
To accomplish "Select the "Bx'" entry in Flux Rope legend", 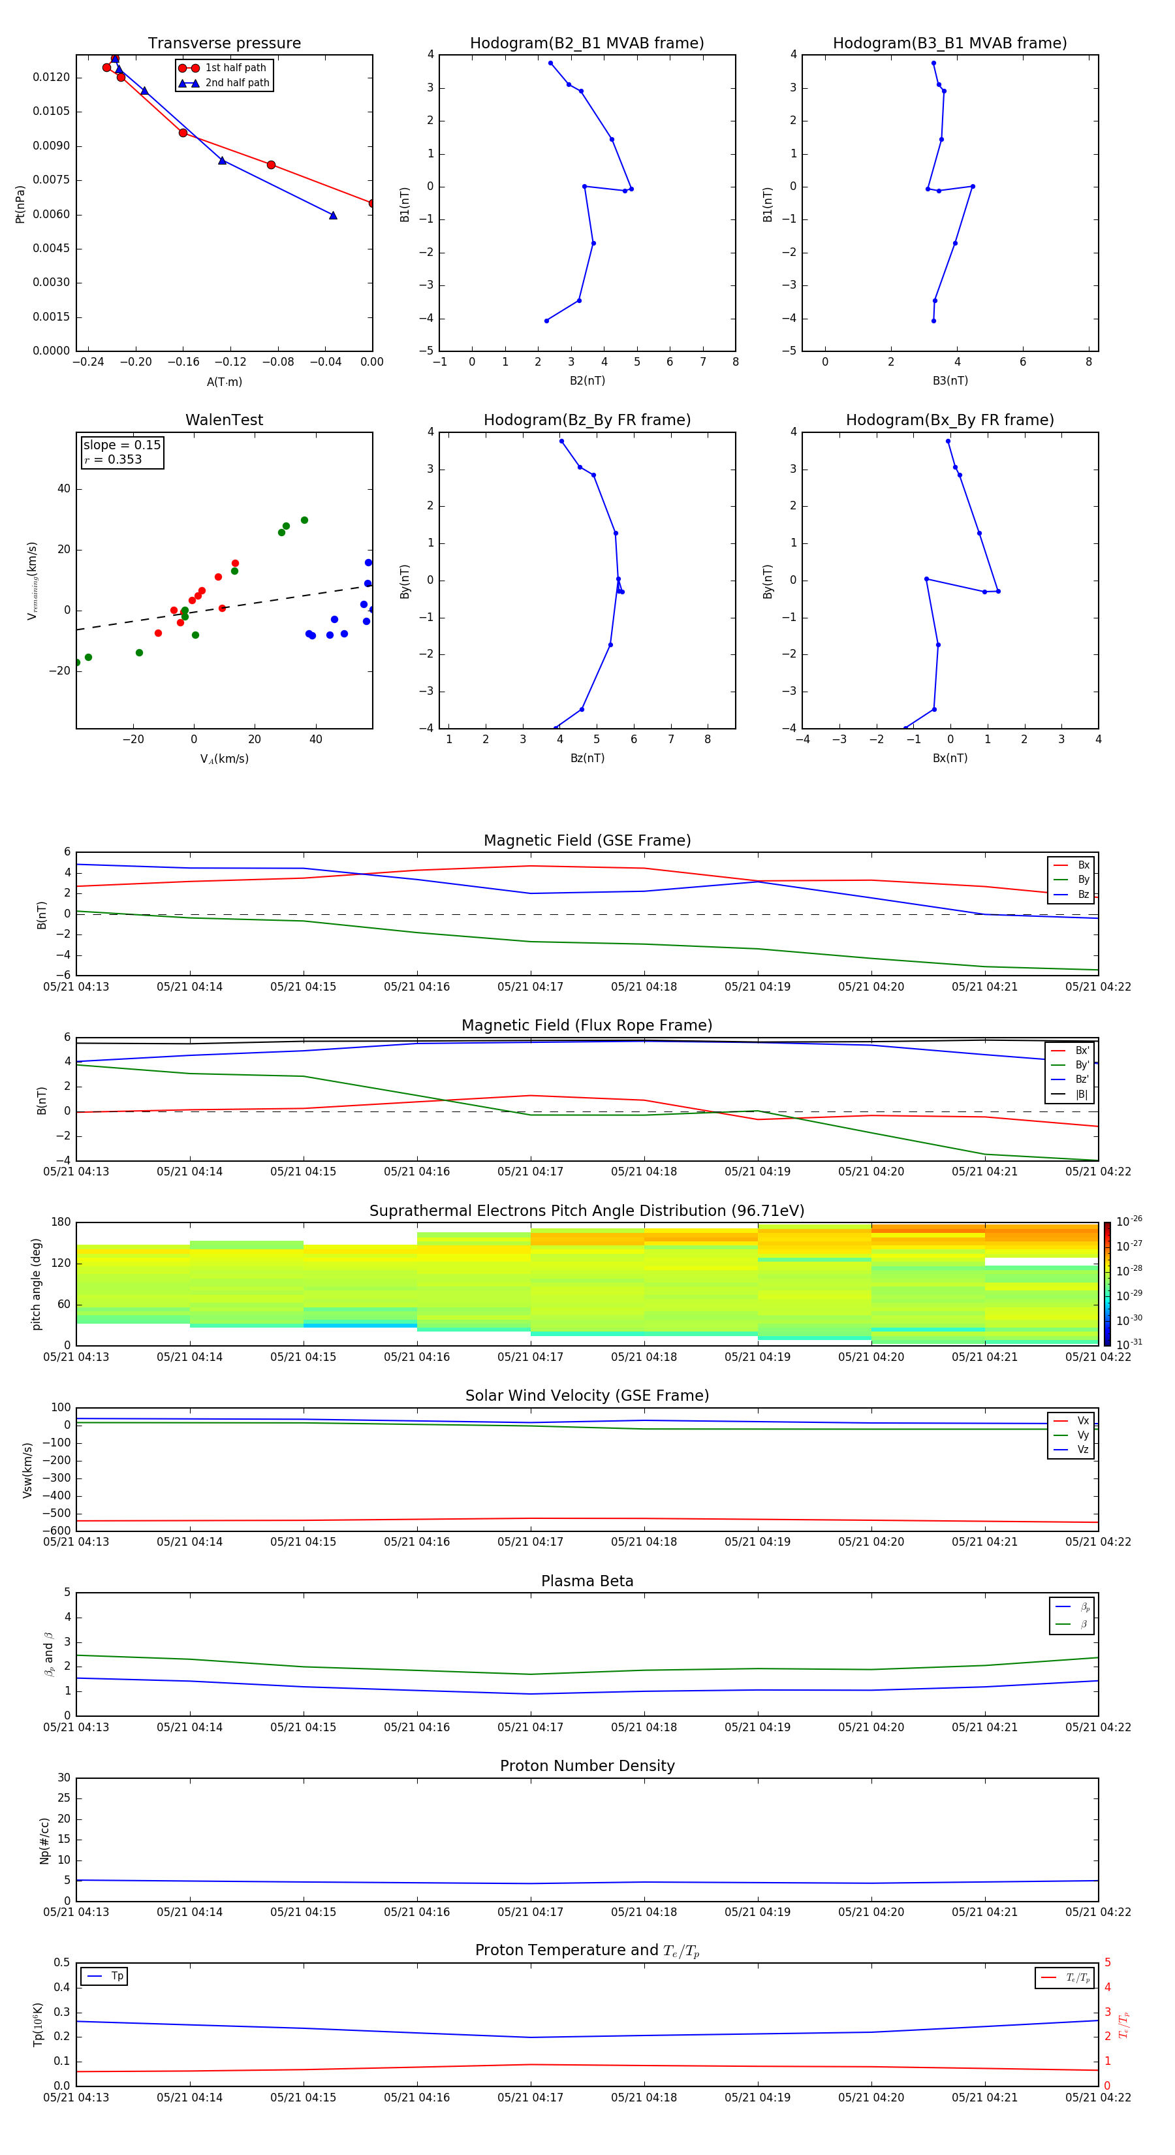I will point(1070,1051).
